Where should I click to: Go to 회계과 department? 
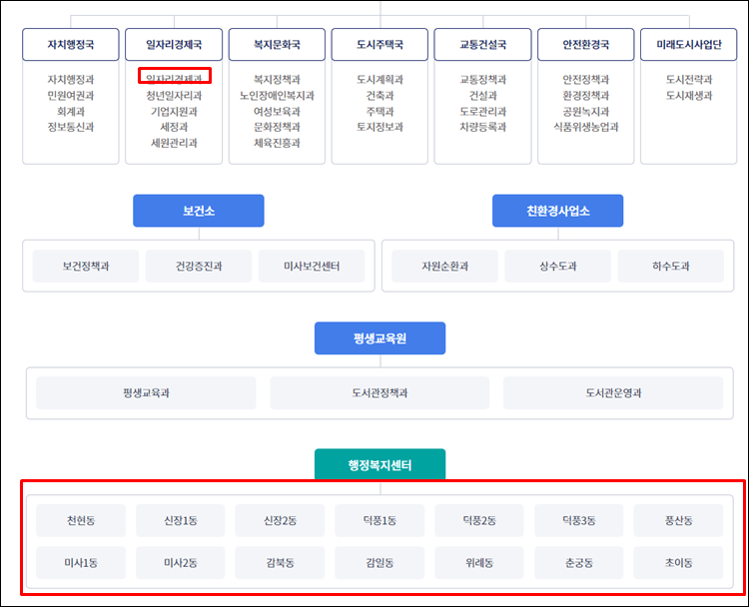71,111
